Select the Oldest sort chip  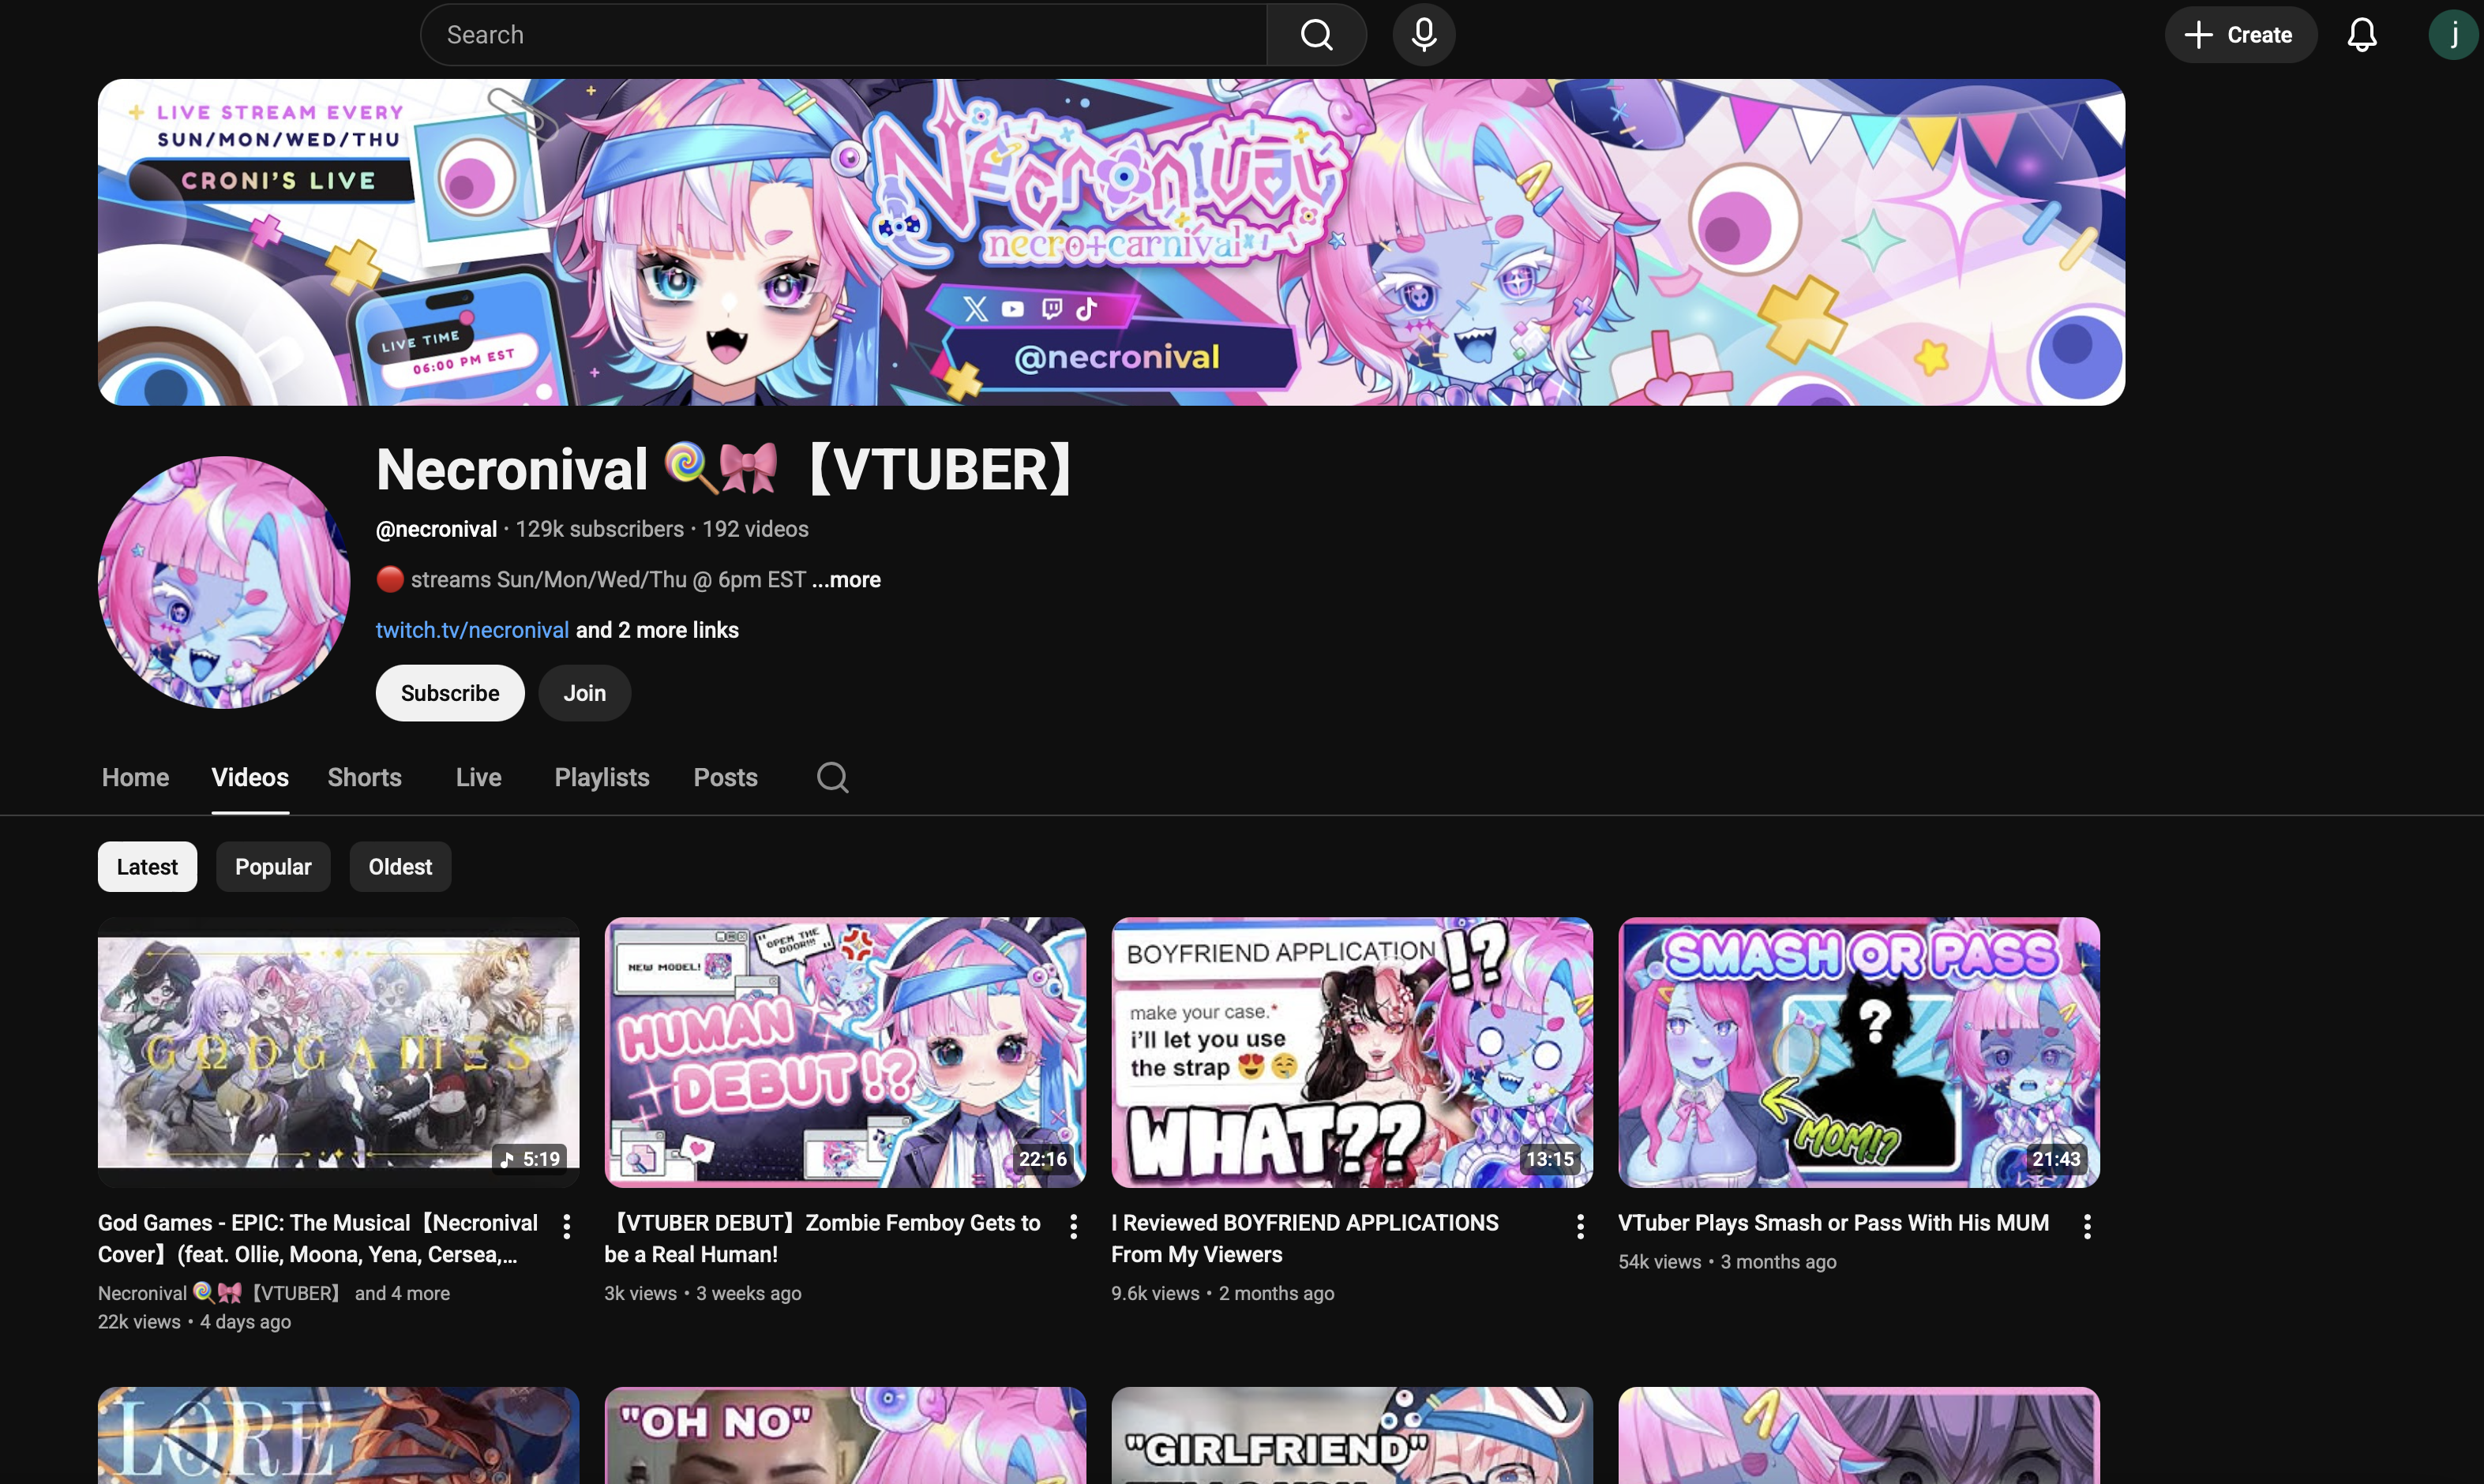pyautogui.click(x=400, y=867)
